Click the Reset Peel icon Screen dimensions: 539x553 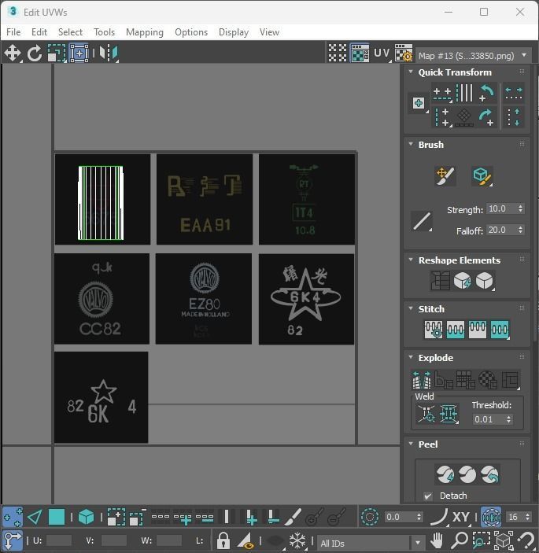[489, 474]
